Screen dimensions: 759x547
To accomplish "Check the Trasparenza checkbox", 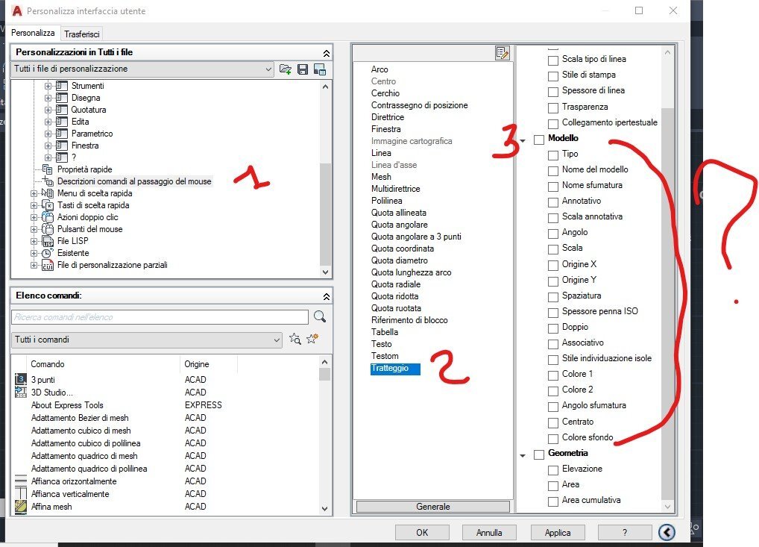I will click(552, 107).
